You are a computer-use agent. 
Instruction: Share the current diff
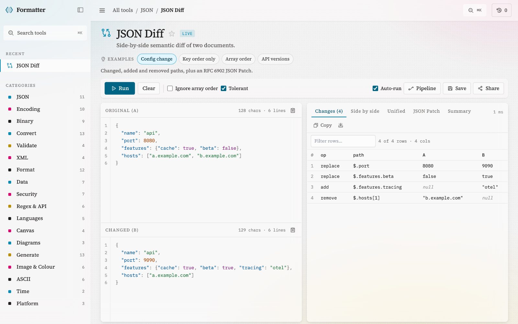click(489, 88)
